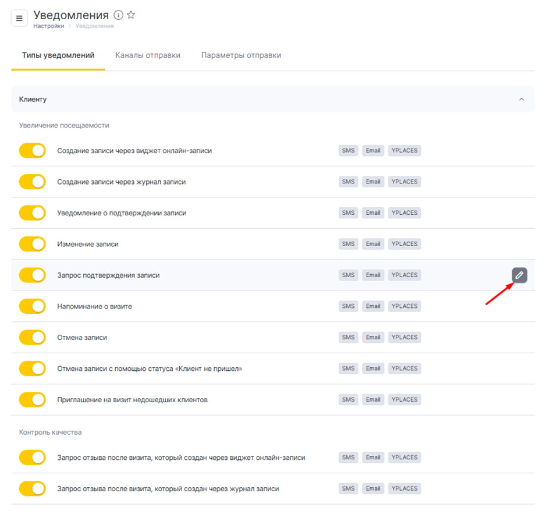This screenshot has height=514, width=547.
Task: Click pencil edit icon for Запрос подтверждения записи
Action: pos(519,275)
